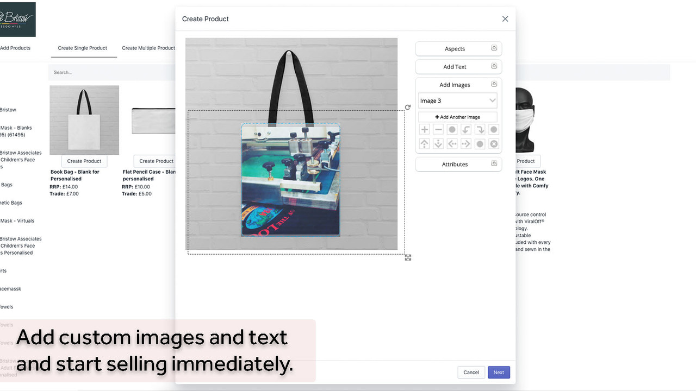Screen dimensions: 696x391
Task: Click the Next button
Action: point(499,372)
